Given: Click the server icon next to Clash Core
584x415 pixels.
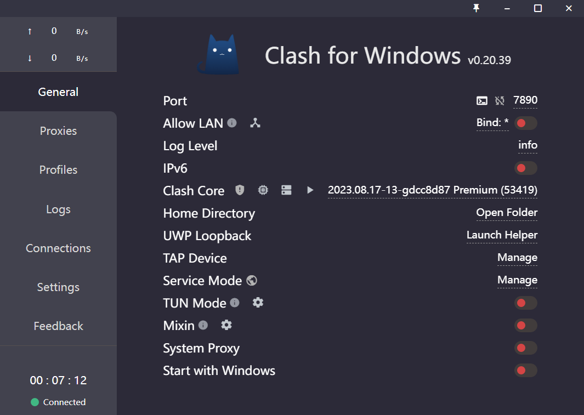Looking at the screenshot, I should 286,190.
